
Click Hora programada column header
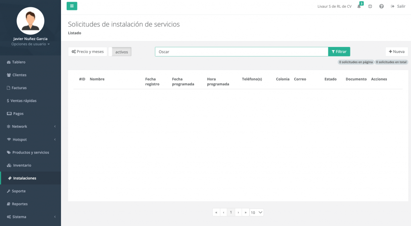point(218,82)
